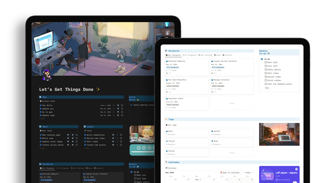Click the Spotify logo on Lofi Japan player
Screen dimensions: 327x183
(x=296, y=169)
